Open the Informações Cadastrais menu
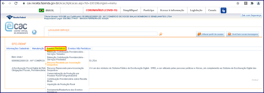Screen dimensions: 264x93 pos(18,48)
